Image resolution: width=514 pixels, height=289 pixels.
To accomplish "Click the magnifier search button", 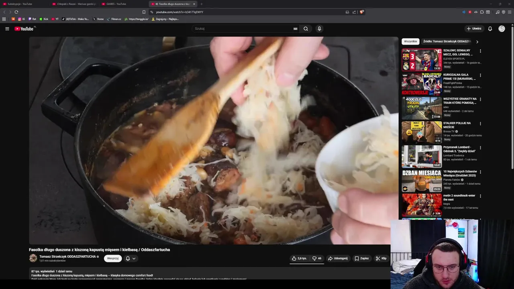I will 306,28.
